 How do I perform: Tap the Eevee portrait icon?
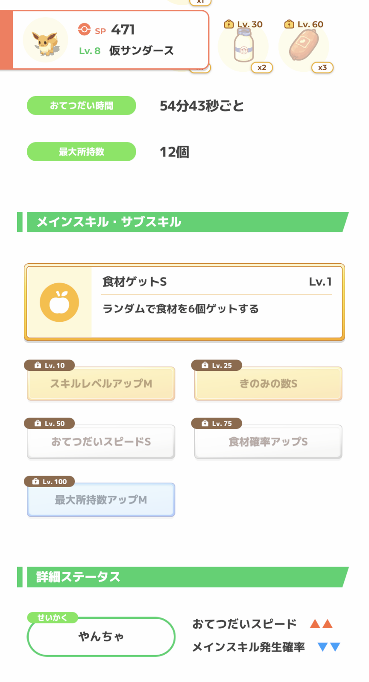coord(45,40)
